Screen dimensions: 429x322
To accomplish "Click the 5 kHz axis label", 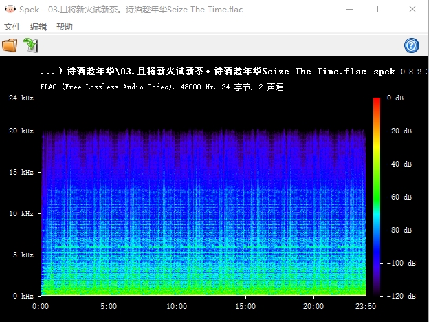I will point(23,255).
